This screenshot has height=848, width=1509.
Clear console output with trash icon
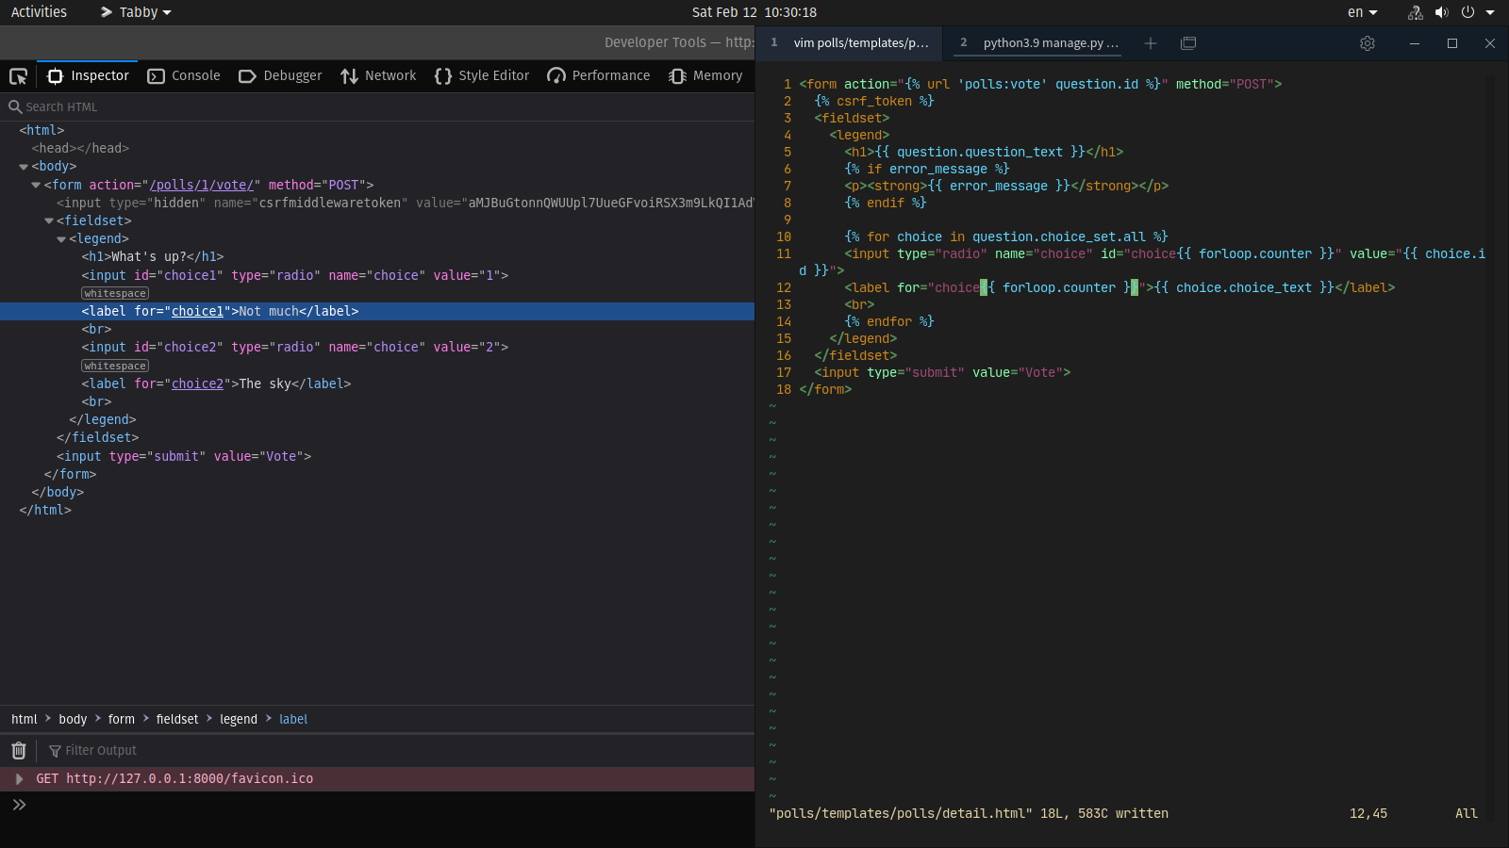18,750
